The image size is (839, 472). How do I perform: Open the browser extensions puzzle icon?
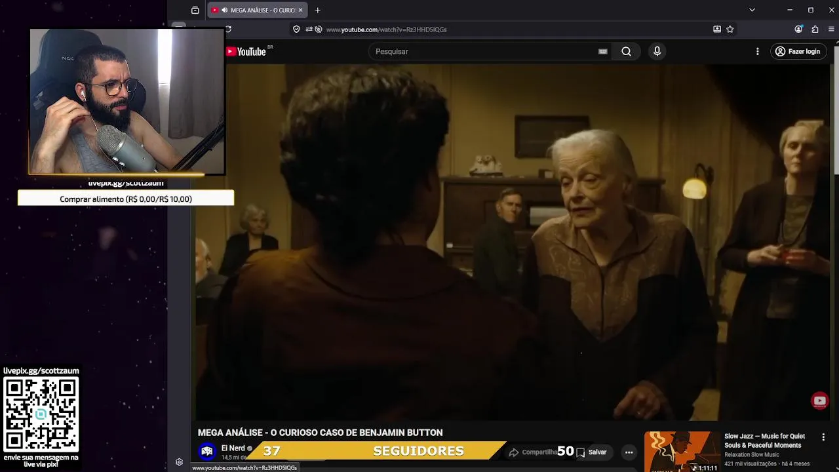pyautogui.click(x=815, y=29)
